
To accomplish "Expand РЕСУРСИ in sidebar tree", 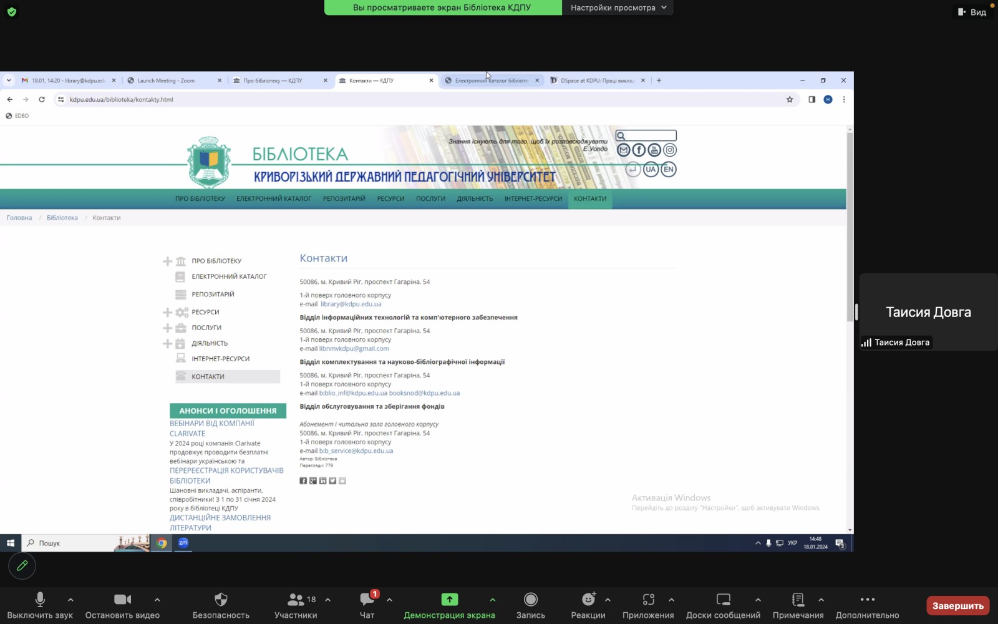I will [167, 312].
